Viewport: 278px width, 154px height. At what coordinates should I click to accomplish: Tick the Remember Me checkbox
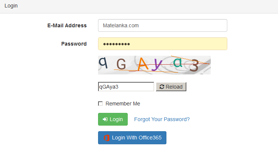click(x=100, y=104)
